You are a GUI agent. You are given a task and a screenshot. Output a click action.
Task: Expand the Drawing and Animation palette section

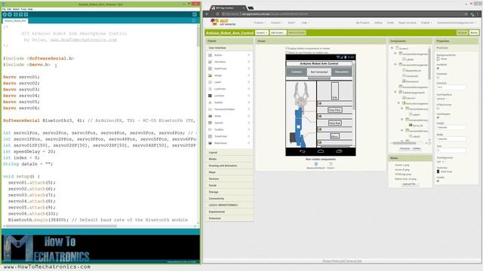click(x=229, y=166)
